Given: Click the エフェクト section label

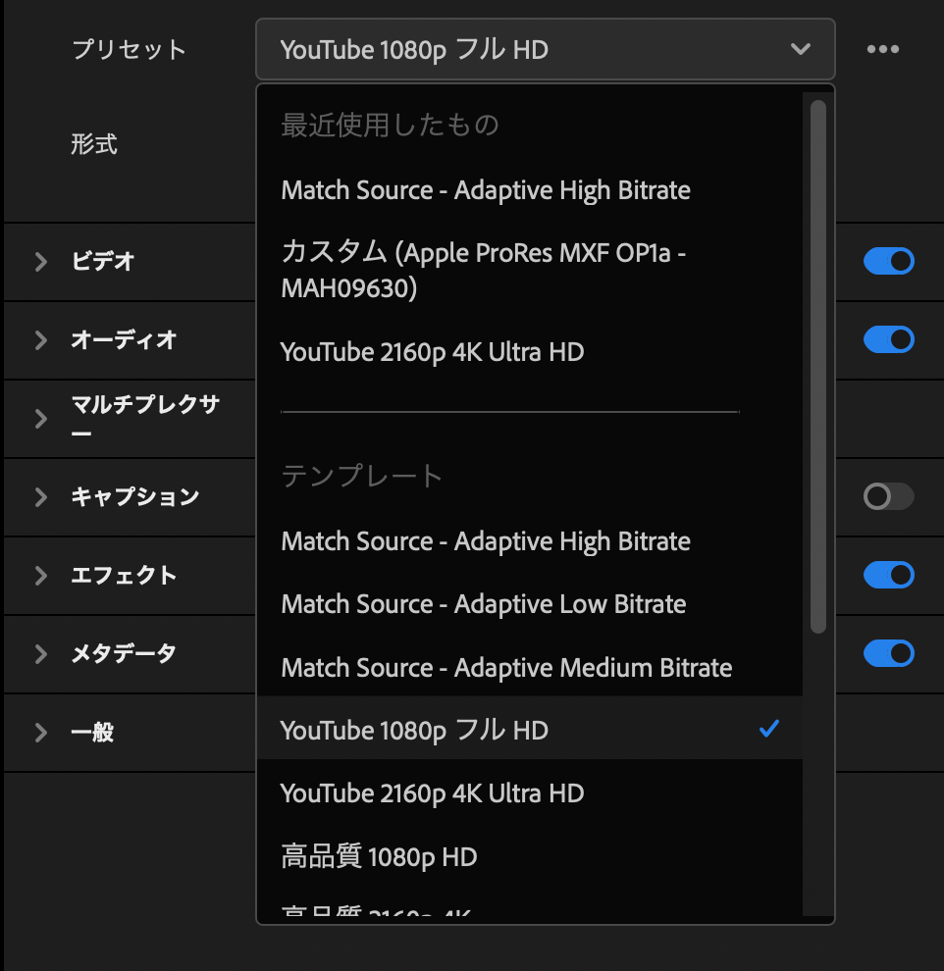Looking at the screenshot, I should (x=124, y=575).
